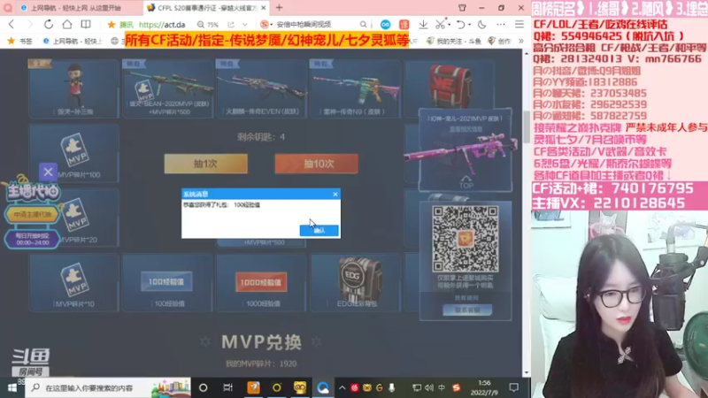The image size is (708, 398).
Task: Switch to the 上网导航 browser tab
Action: pyautogui.click(x=75, y=8)
